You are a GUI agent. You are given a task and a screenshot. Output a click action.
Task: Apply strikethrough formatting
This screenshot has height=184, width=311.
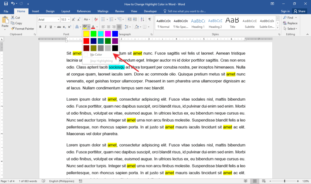point(59,27)
